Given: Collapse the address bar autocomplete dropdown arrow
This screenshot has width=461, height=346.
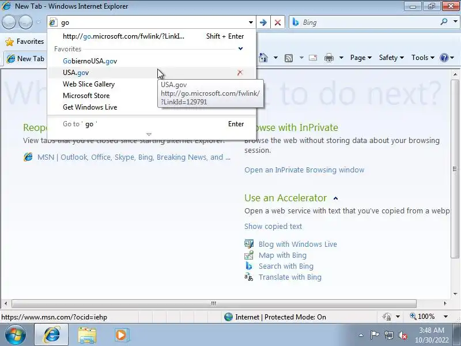Looking at the screenshot, I should [251, 22].
